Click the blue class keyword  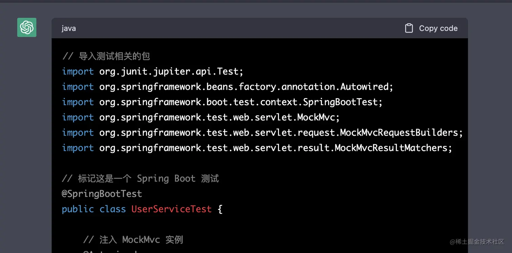(113, 209)
